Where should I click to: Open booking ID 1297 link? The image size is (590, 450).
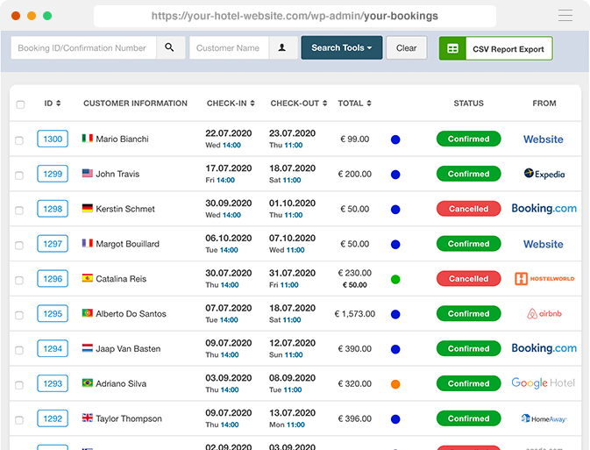[53, 244]
